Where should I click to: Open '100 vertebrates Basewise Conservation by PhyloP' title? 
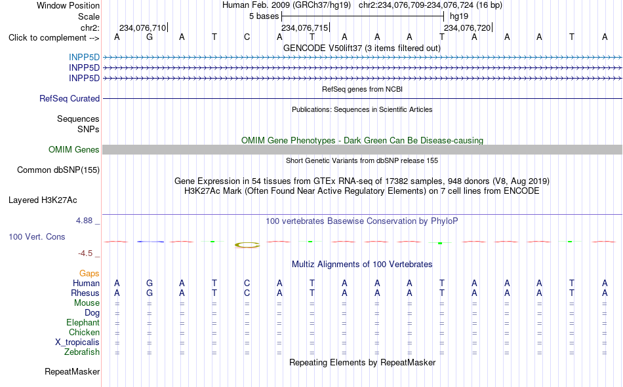362,221
